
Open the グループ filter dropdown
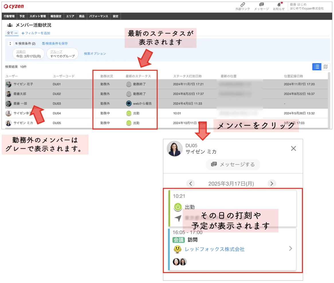[62, 54]
